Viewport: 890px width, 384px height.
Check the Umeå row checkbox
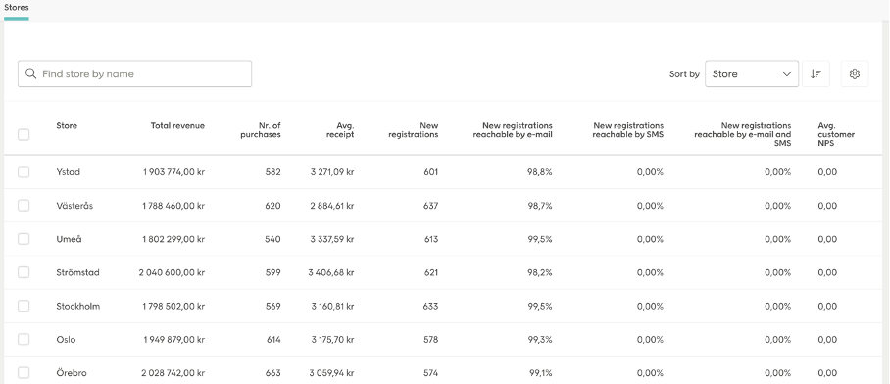click(24, 239)
